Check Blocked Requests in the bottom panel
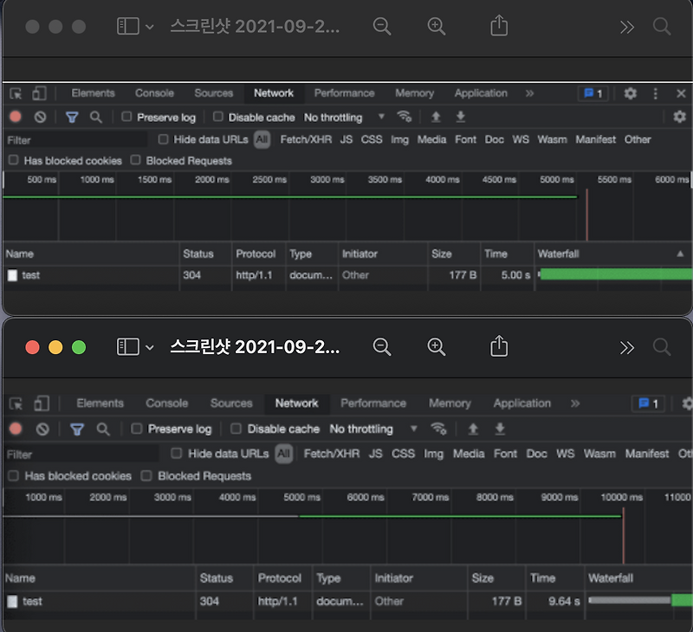The image size is (693, 632). (x=146, y=475)
